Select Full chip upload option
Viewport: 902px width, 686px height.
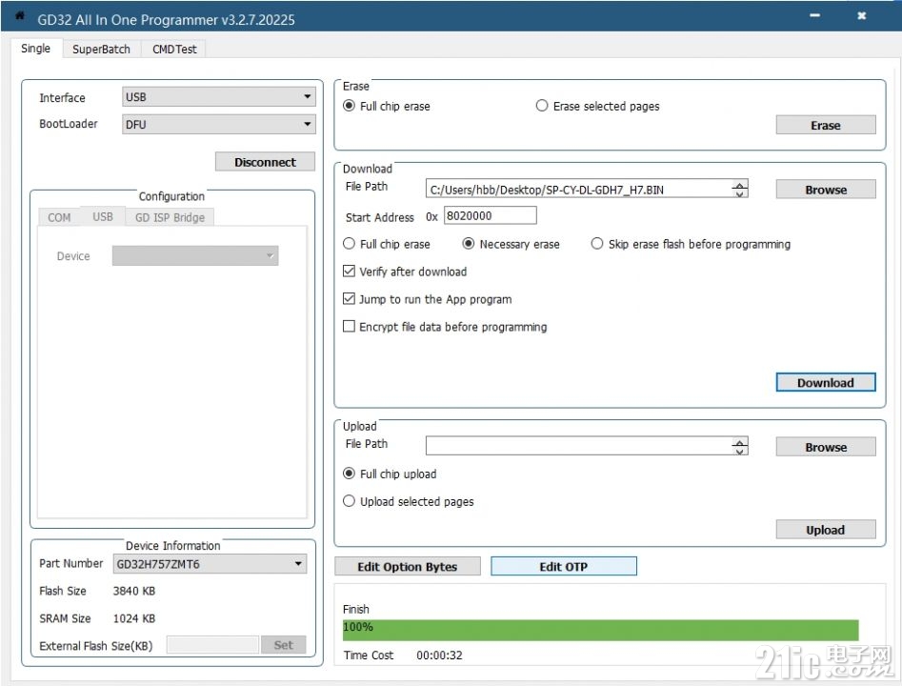click(390, 474)
